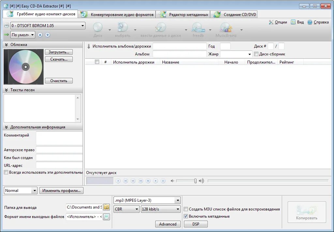Click the round down-arrow button
The height and width of the screenshot is (232, 334).
point(48,35)
